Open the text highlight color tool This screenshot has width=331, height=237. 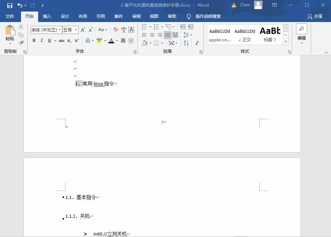[99, 41]
